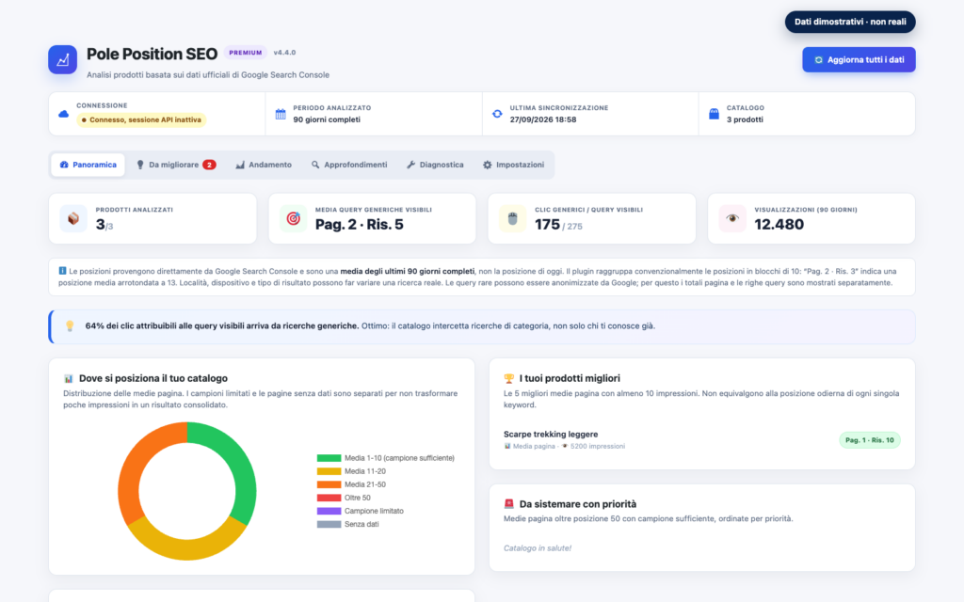Go to the Approfondimenti tab
The image size is (964, 602).
pos(349,165)
